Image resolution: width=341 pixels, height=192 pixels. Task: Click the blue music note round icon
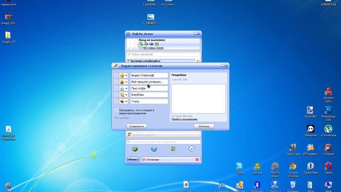point(154,149)
